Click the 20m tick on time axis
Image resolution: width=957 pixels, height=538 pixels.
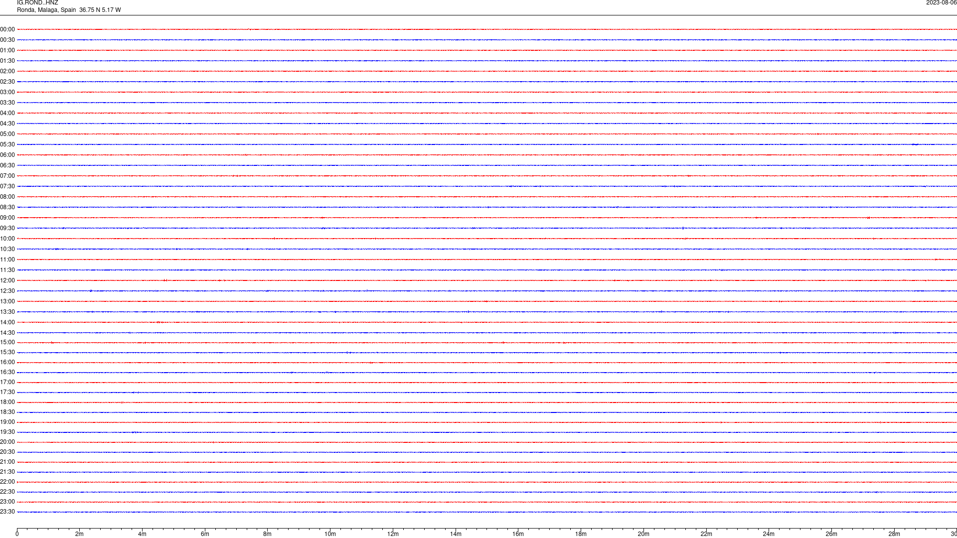643,534
